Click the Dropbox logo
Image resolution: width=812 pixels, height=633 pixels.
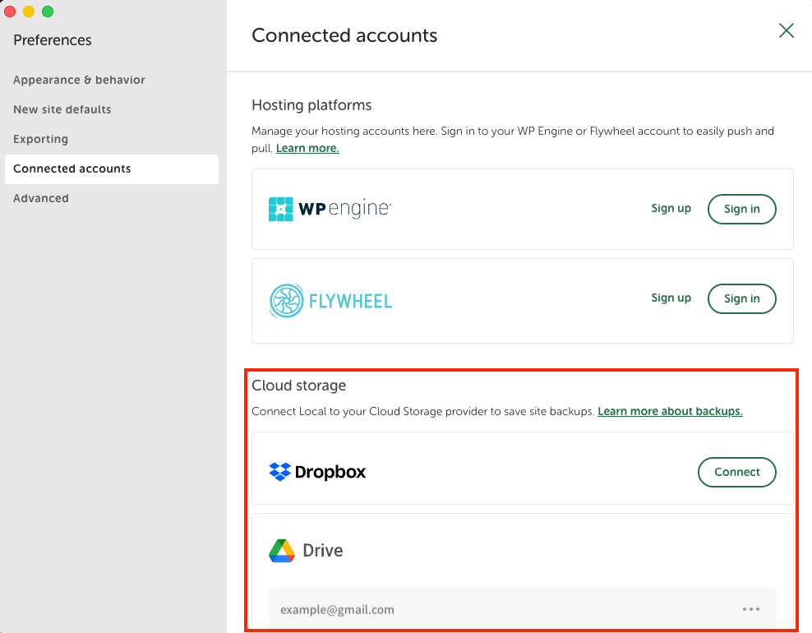317,471
